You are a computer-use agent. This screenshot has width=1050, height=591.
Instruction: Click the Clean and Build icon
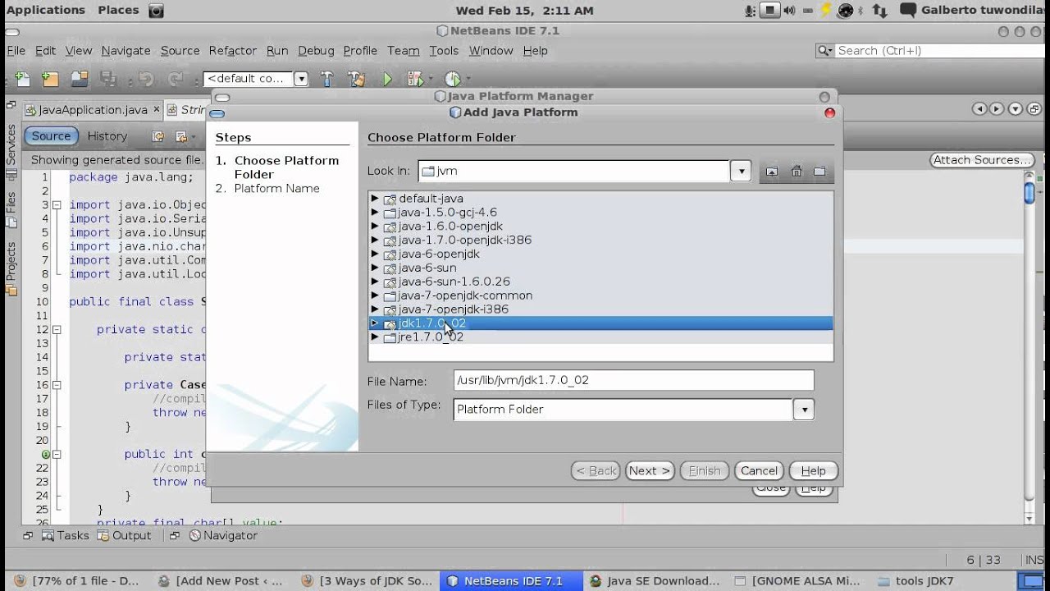(x=356, y=79)
